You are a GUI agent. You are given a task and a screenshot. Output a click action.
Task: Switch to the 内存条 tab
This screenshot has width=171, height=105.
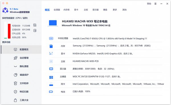coord(66,10)
